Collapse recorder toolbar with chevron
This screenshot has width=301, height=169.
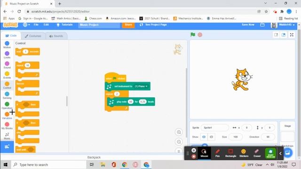pyautogui.click(x=280, y=154)
